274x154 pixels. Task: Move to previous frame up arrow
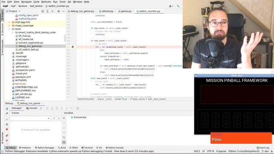pos(54,118)
